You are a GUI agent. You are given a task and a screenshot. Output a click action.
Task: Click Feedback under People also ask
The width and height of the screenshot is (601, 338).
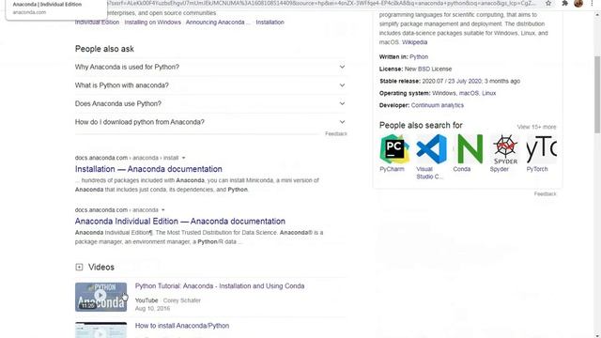point(336,133)
